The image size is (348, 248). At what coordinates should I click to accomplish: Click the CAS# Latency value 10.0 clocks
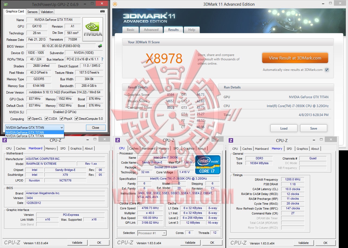(293, 189)
